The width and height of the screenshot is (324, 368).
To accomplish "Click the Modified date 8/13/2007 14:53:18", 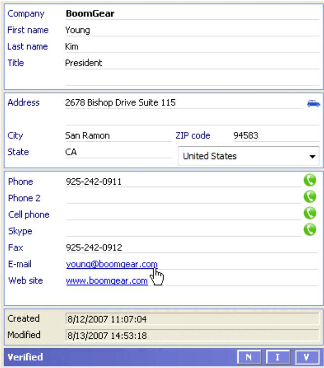I will [193, 335].
